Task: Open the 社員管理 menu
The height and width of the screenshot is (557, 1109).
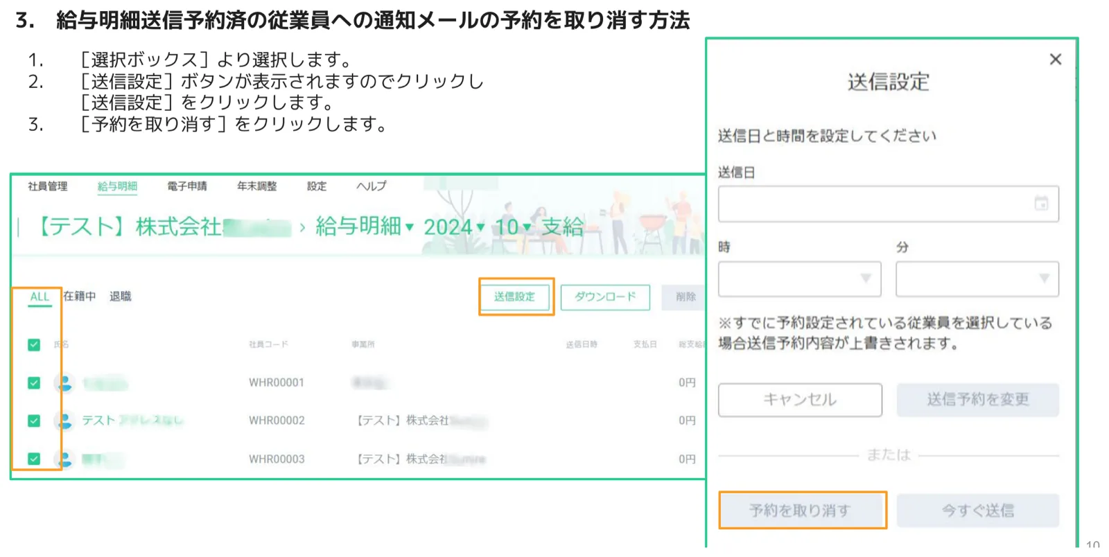Action: point(48,186)
